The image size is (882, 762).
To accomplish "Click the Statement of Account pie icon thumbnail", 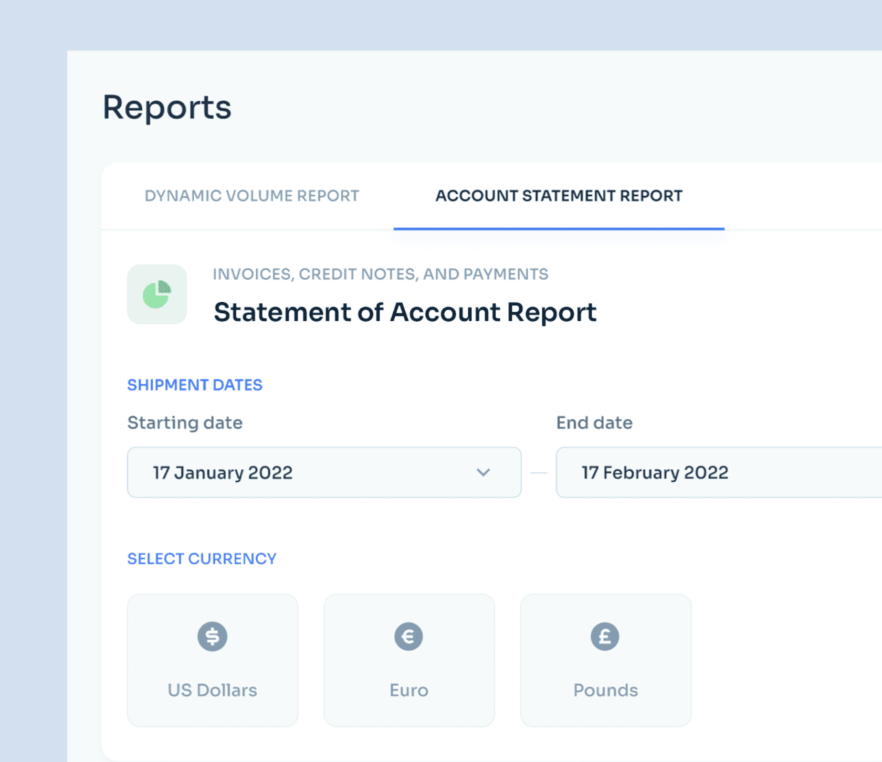I will [x=156, y=294].
